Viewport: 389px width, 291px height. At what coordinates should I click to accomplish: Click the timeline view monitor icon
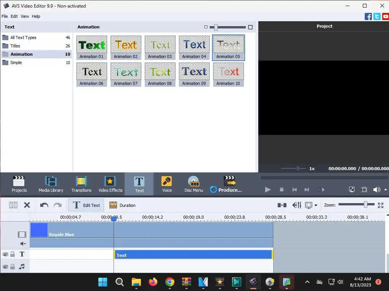coord(308,205)
